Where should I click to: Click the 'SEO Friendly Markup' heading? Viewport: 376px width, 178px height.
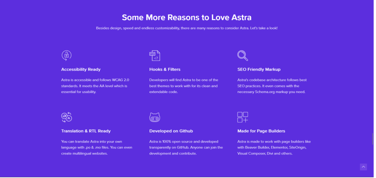[x=259, y=69]
